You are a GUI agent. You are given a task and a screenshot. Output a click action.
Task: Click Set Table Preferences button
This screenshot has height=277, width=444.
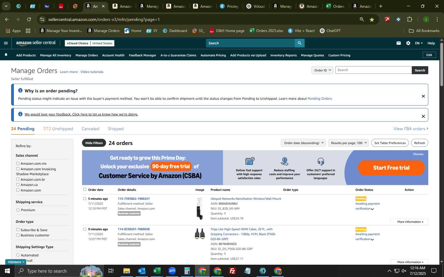pyautogui.click(x=390, y=143)
